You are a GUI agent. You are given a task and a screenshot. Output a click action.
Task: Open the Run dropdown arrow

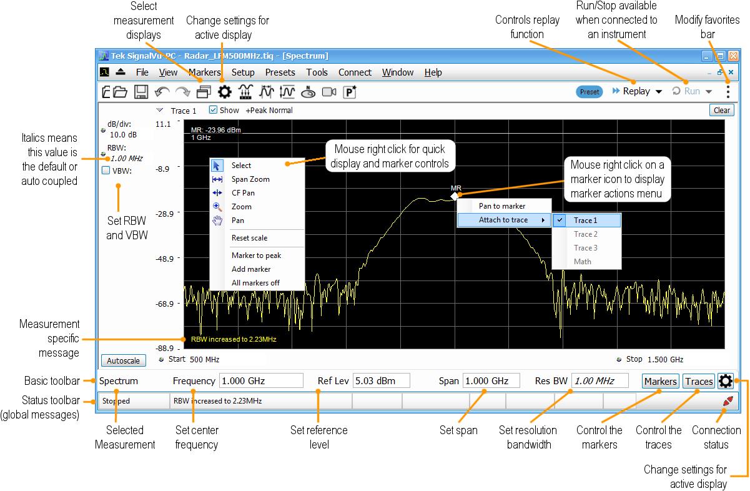coord(709,92)
